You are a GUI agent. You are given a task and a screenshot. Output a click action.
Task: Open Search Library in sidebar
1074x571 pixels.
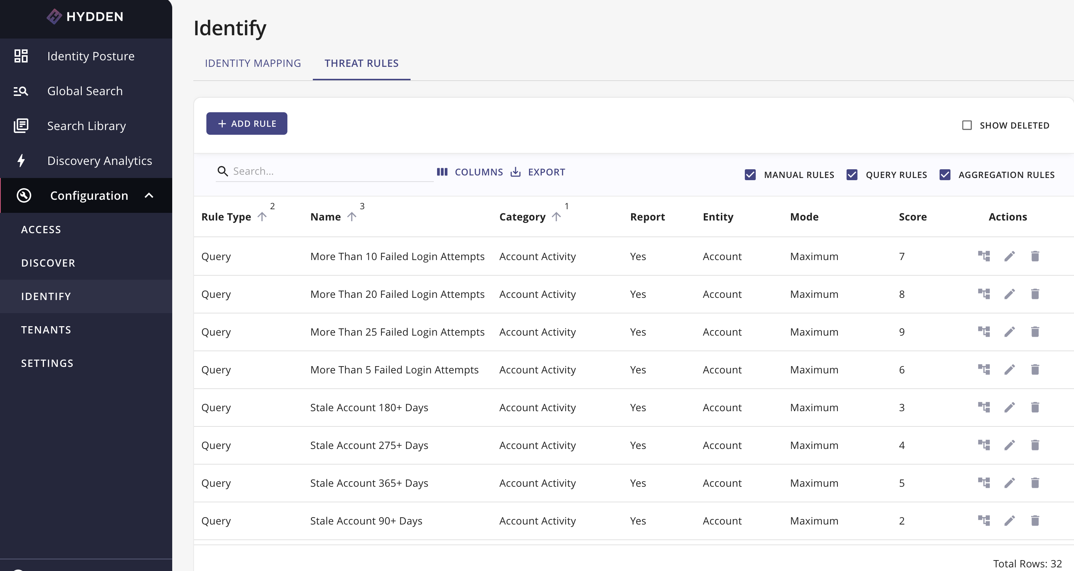click(86, 125)
